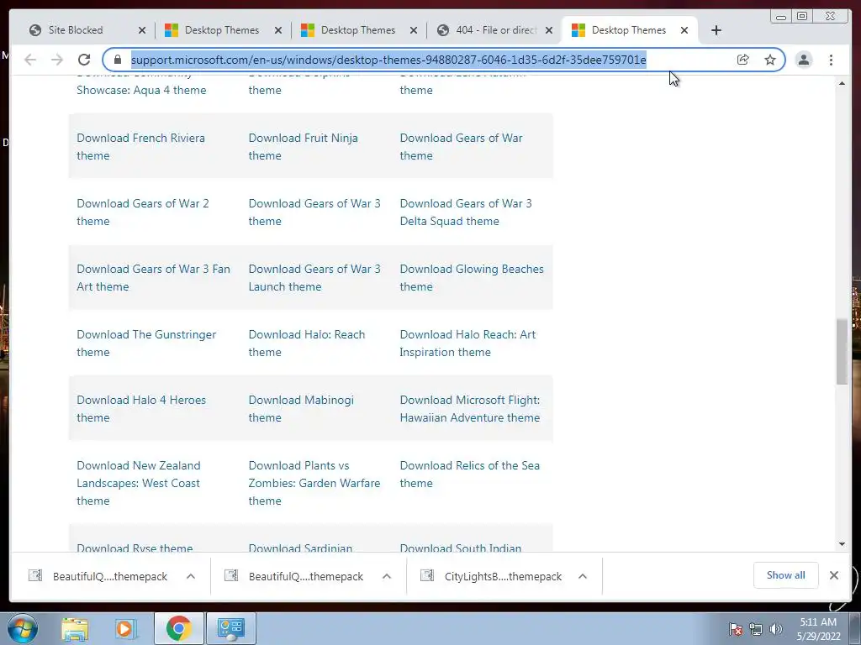The height and width of the screenshot is (645, 861).
Task: Open New Zealand Landscapes: West Coast theme link
Action: point(139,483)
